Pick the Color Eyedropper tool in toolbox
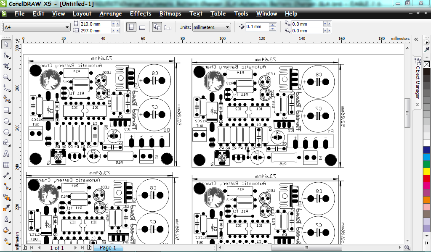The image size is (431, 252). (x=6, y=209)
